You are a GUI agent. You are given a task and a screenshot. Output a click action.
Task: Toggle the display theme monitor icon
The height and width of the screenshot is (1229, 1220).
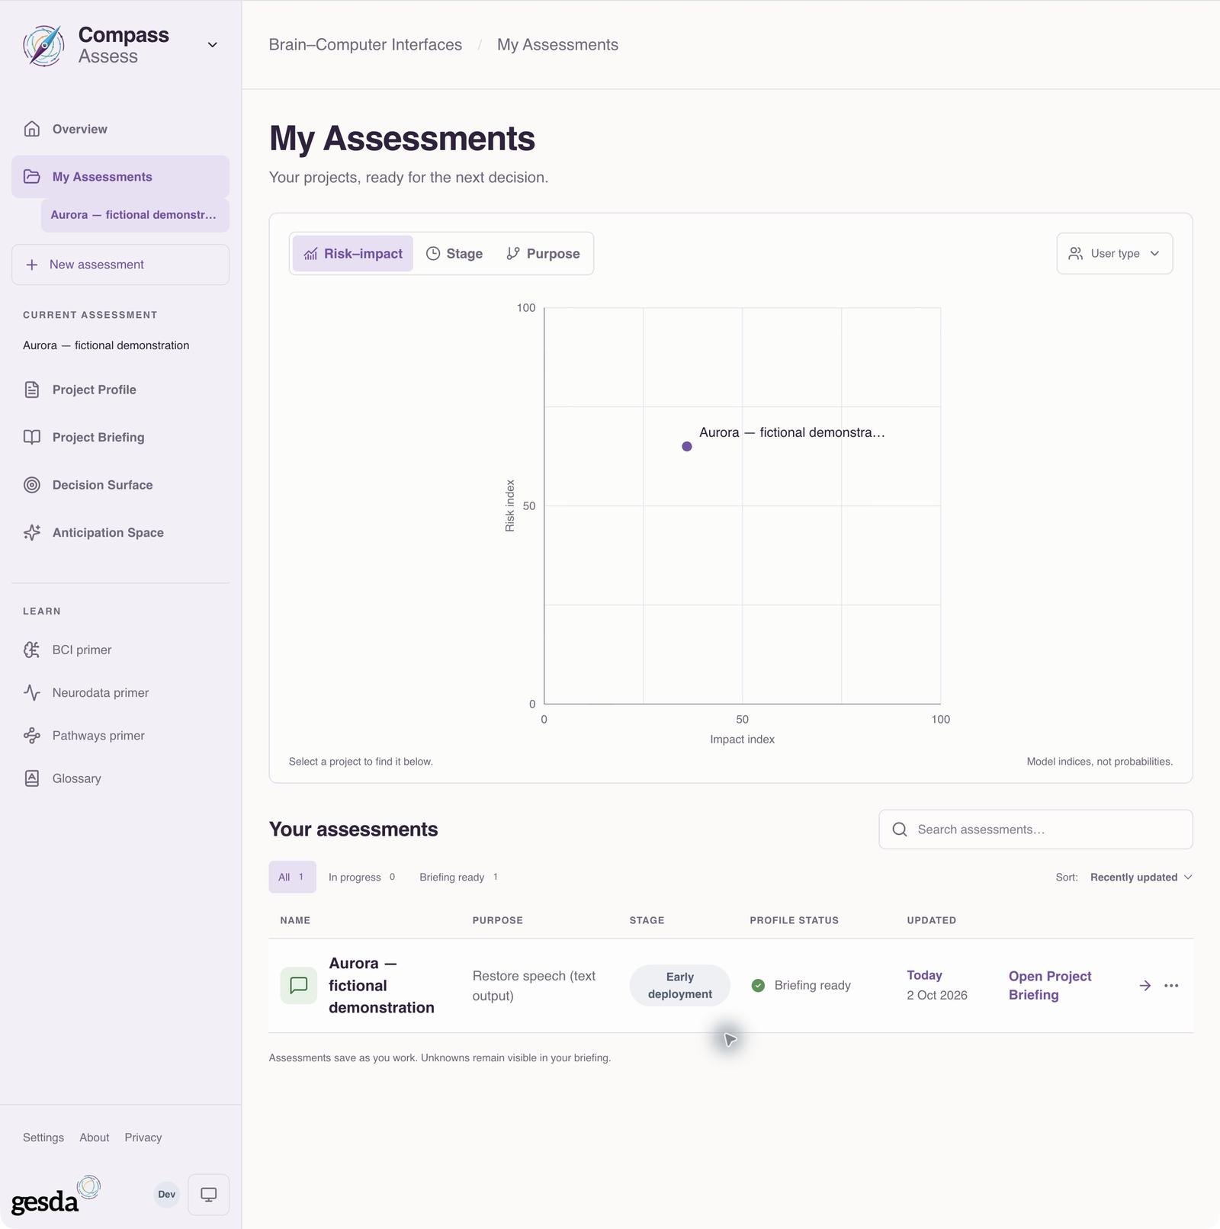[x=209, y=1195]
